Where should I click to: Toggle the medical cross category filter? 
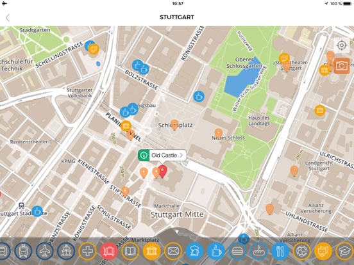click(x=87, y=251)
